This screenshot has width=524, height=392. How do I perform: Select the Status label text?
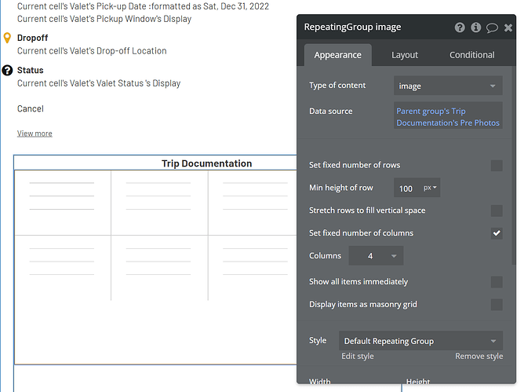click(x=30, y=70)
